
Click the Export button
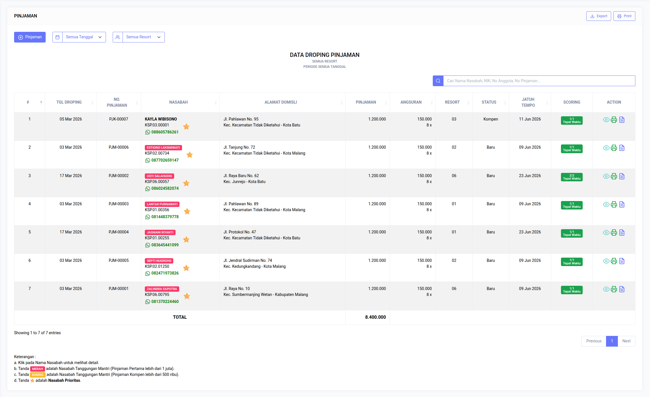pos(598,16)
